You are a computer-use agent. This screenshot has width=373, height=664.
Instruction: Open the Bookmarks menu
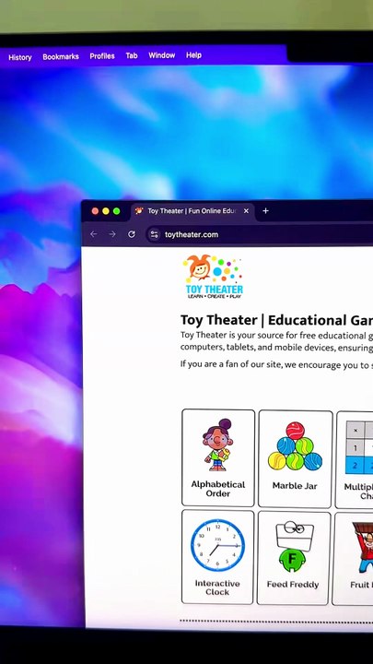[x=61, y=56]
